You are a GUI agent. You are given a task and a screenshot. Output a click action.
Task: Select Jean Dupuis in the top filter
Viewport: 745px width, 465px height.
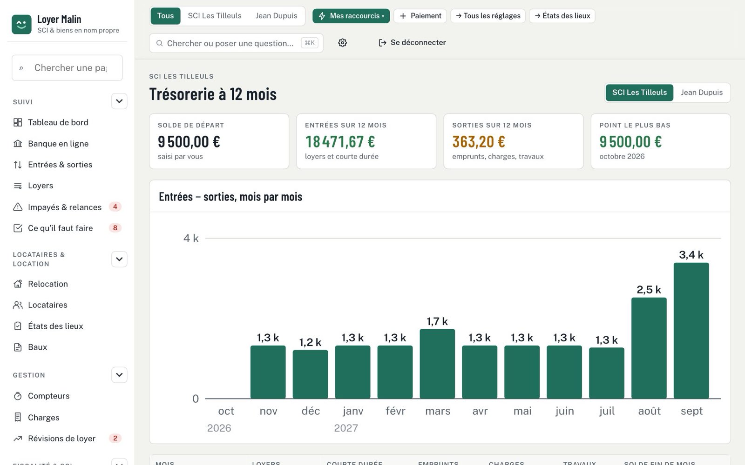click(276, 16)
